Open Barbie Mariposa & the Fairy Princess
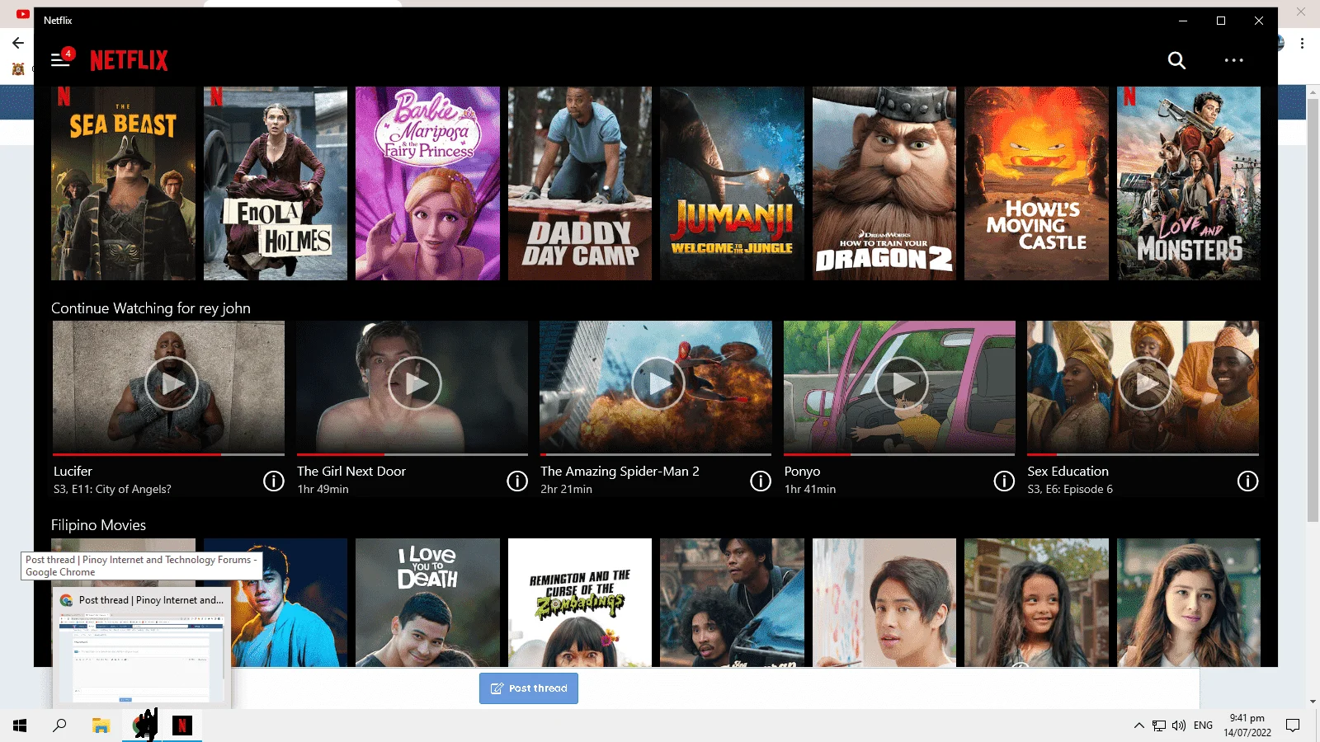Viewport: 1320px width, 742px height. (427, 183)
